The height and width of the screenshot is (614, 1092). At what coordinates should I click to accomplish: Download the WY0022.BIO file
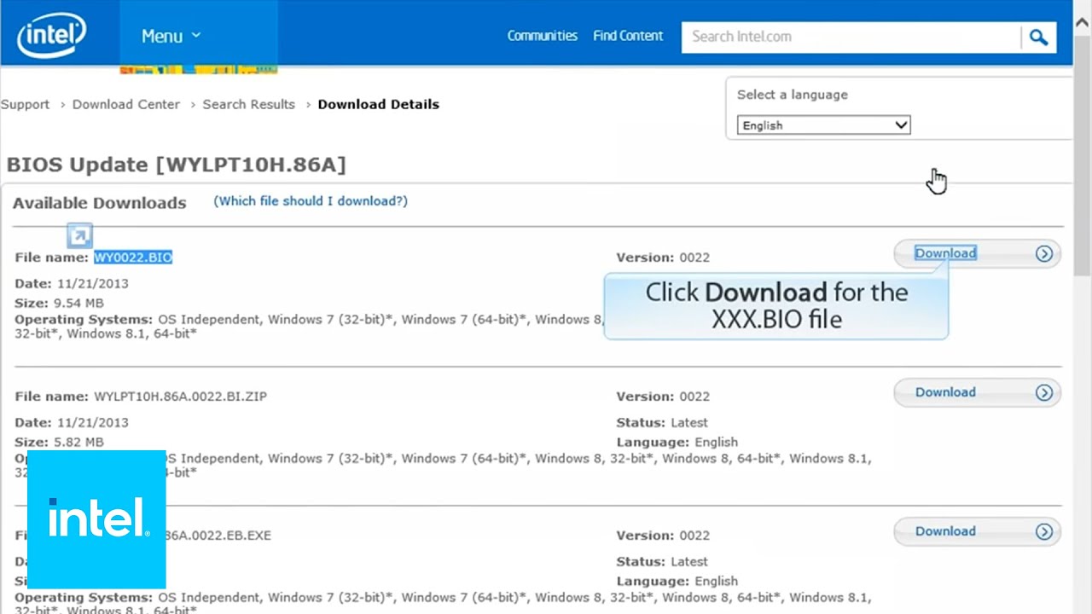coord(977,253)
